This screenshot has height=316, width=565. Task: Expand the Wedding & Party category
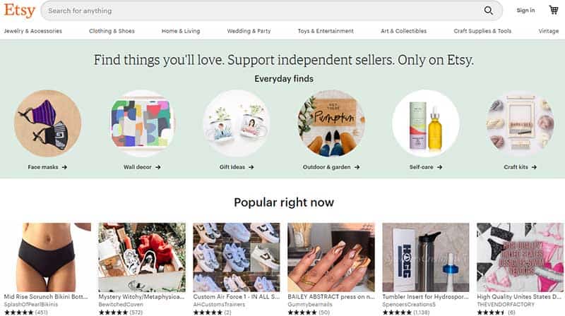pyautogui.click(x=249, y=31)
